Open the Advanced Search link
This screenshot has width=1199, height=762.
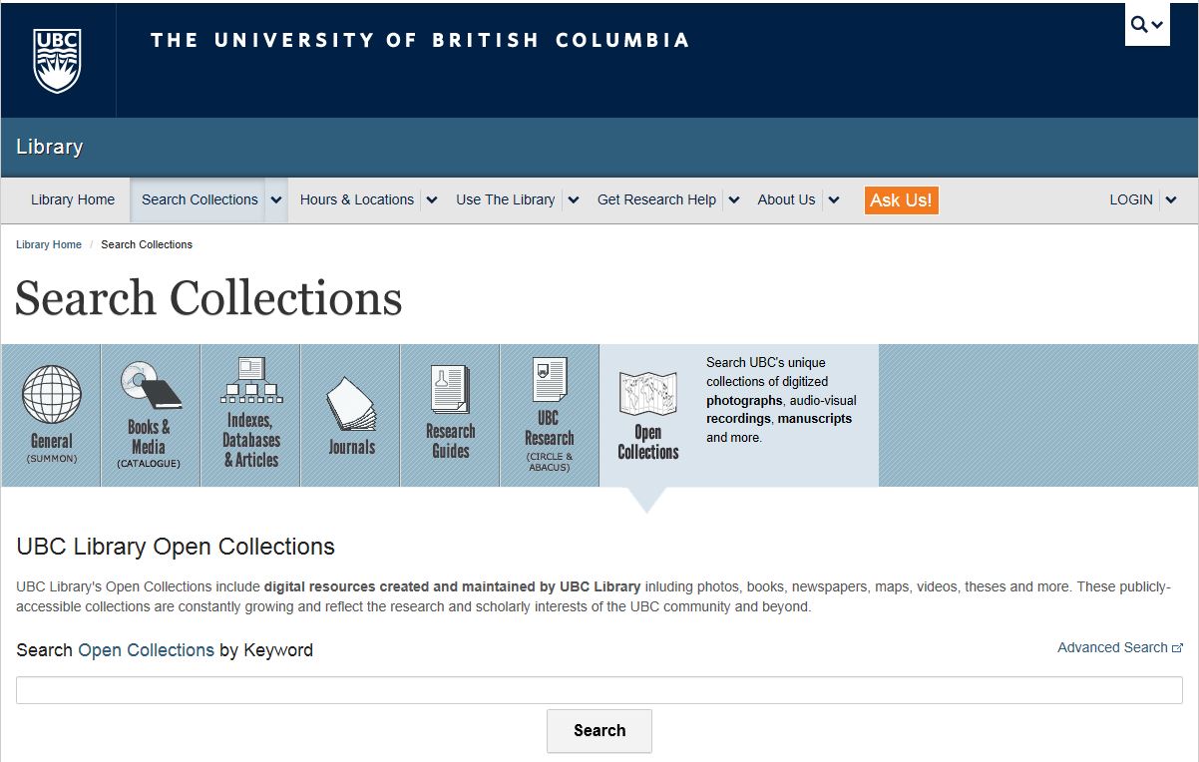click(1112, 647)
